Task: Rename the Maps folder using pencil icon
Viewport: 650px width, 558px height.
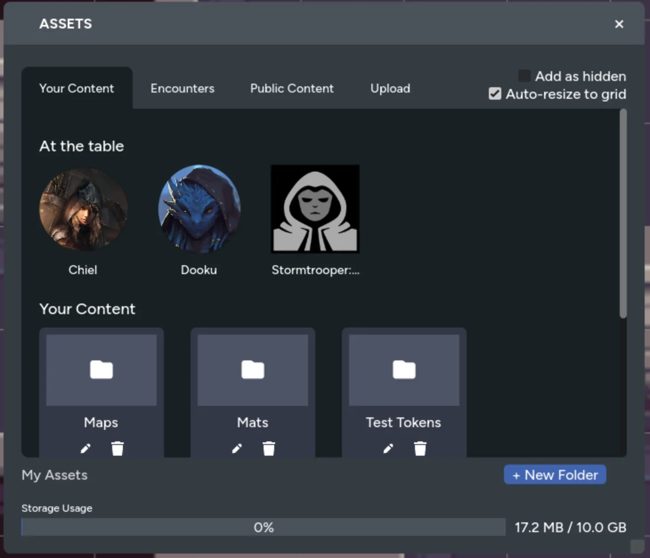Action: point(85,449)
